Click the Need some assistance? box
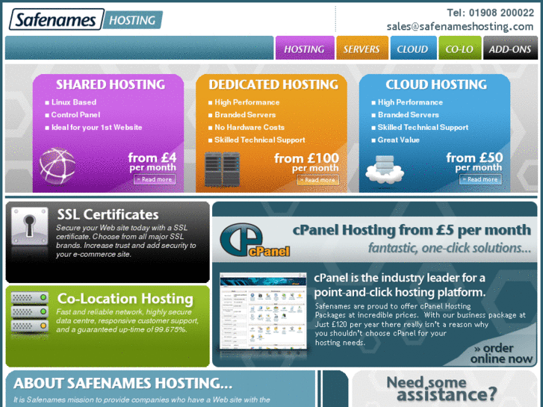 coord(444,388)
